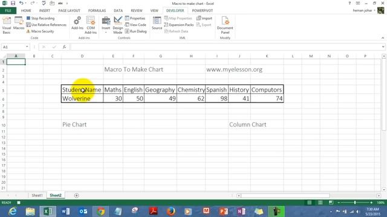Image resolution: width=387 pixels, height=217 pixels.
Task: Switch to Page Break Preview
Action: point(331,203)
